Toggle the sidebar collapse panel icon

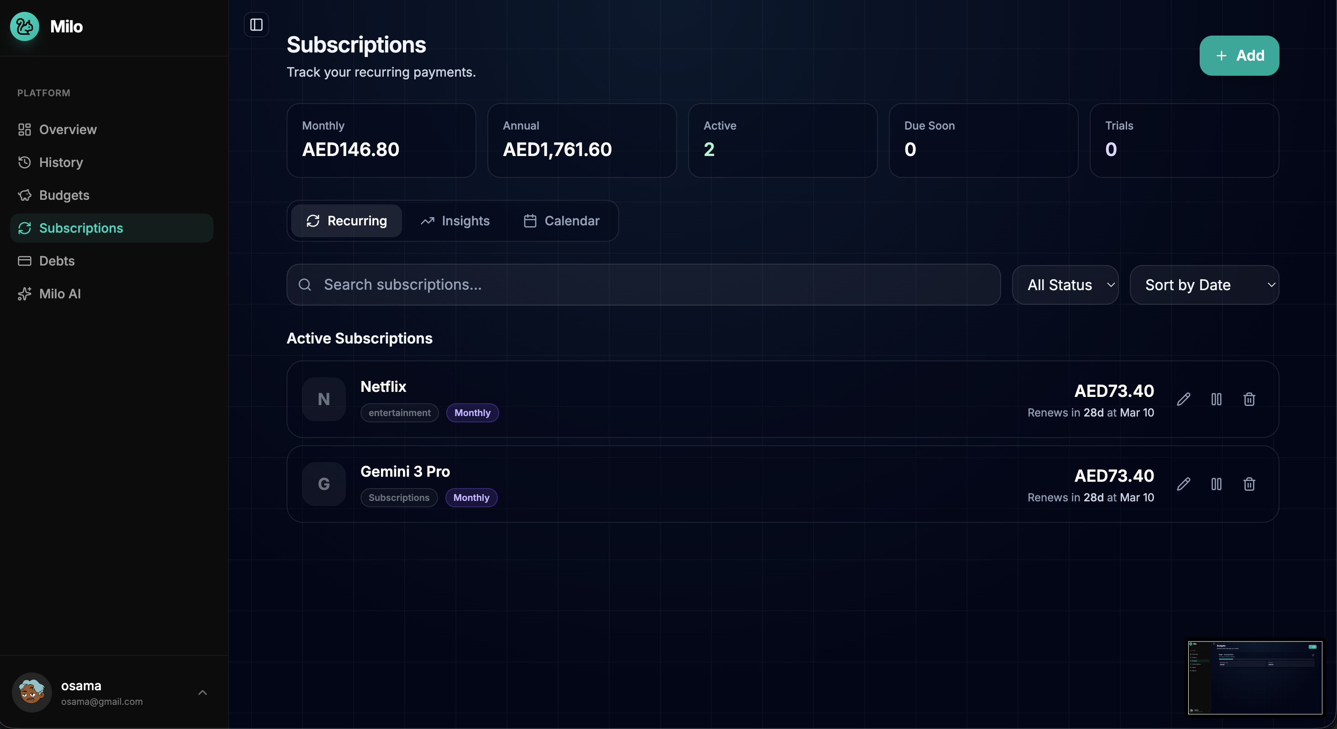(256, 24)
